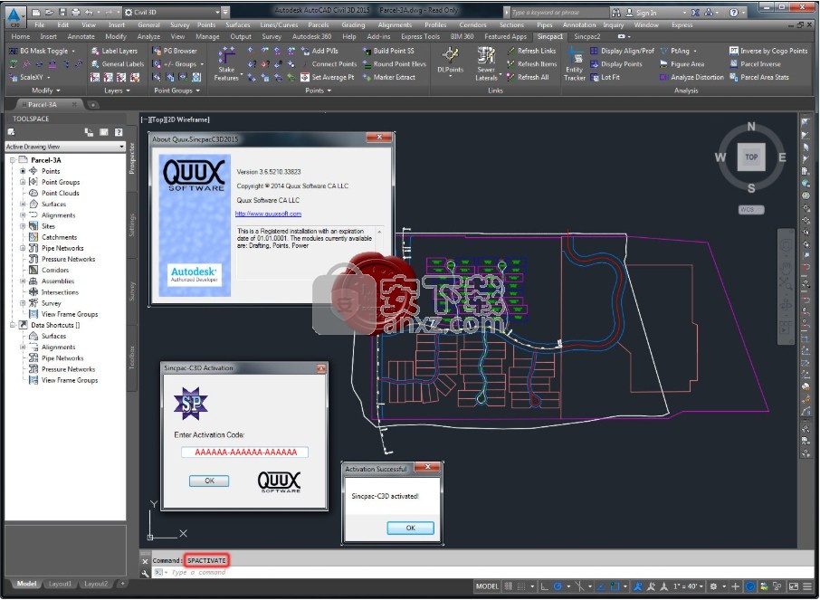820x600 pixels.
Task: Run Analyze Distortion tool
Action: (x=691, y=77)
